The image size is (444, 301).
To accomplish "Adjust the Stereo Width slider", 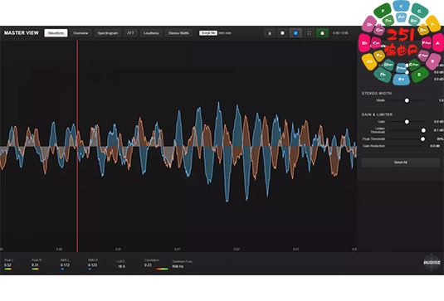I will 407,100.
